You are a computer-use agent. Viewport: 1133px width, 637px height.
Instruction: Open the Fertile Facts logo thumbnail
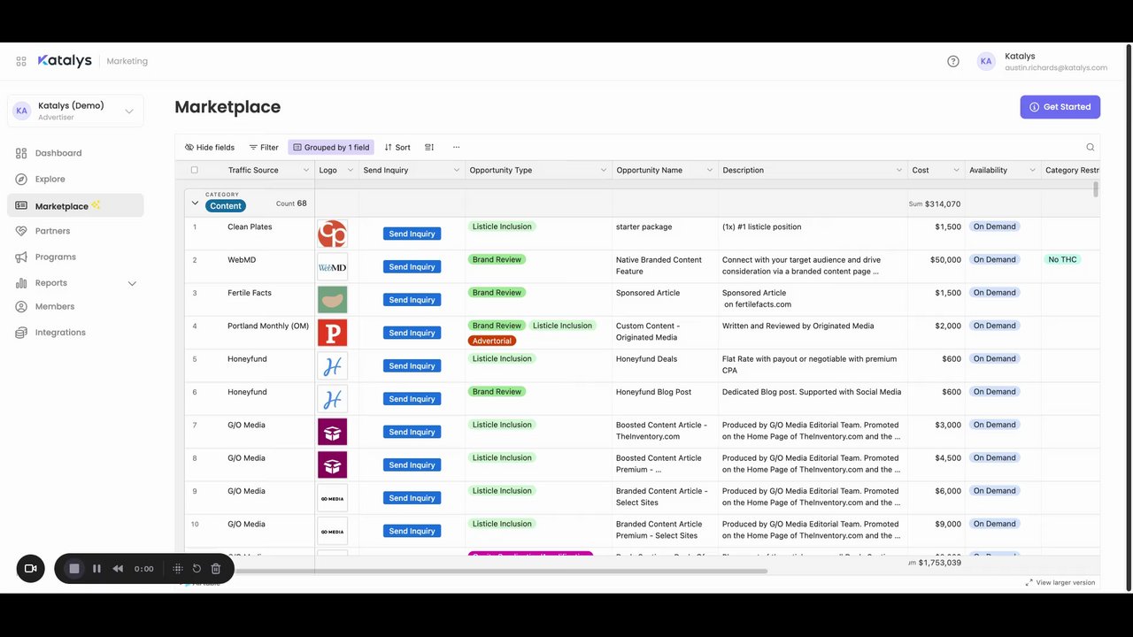point(333,300)
